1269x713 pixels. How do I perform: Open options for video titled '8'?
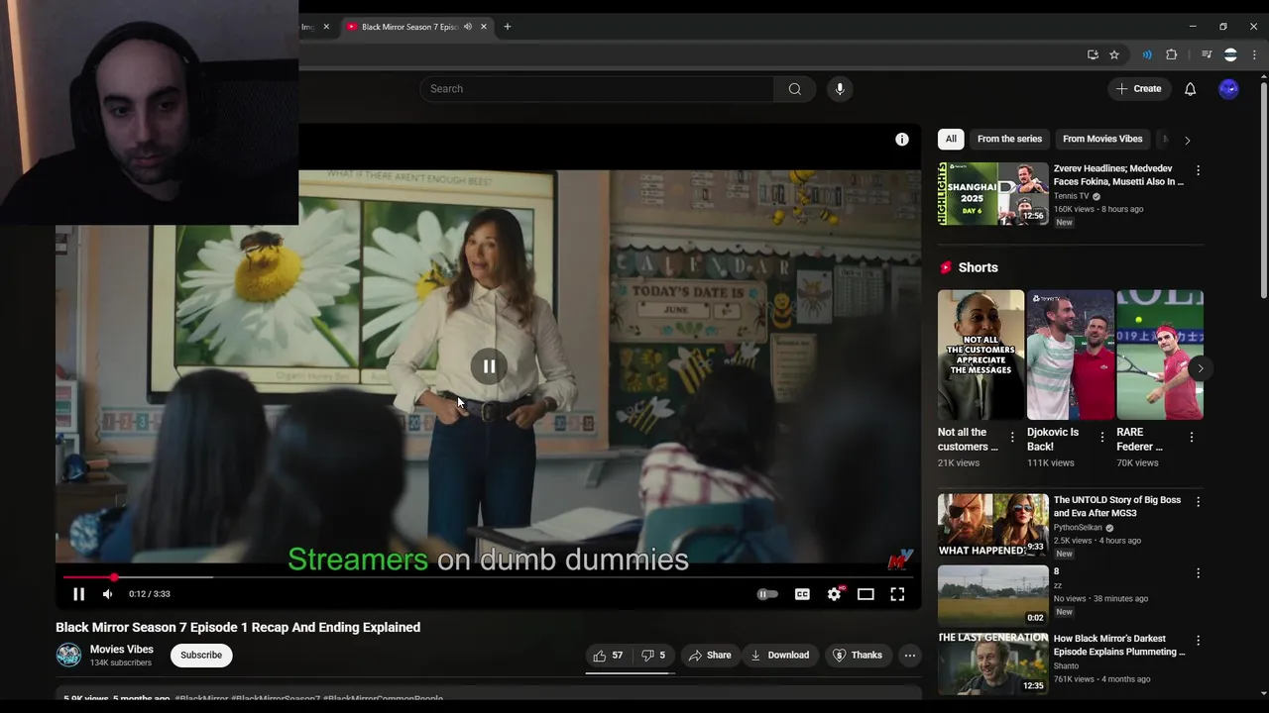[1198, 573]
